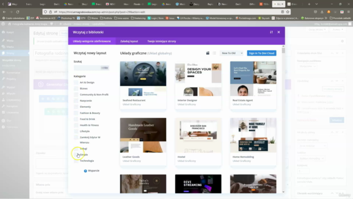Screen dimensions: 353x199
Task: Open a new browser tab
Action: [309, 4]
